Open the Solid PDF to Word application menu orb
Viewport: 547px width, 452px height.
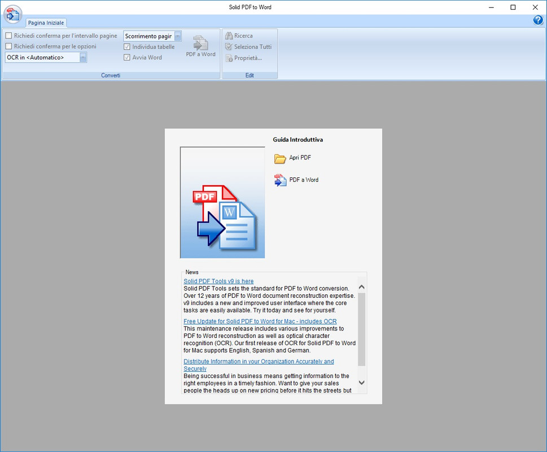(13, 14)
